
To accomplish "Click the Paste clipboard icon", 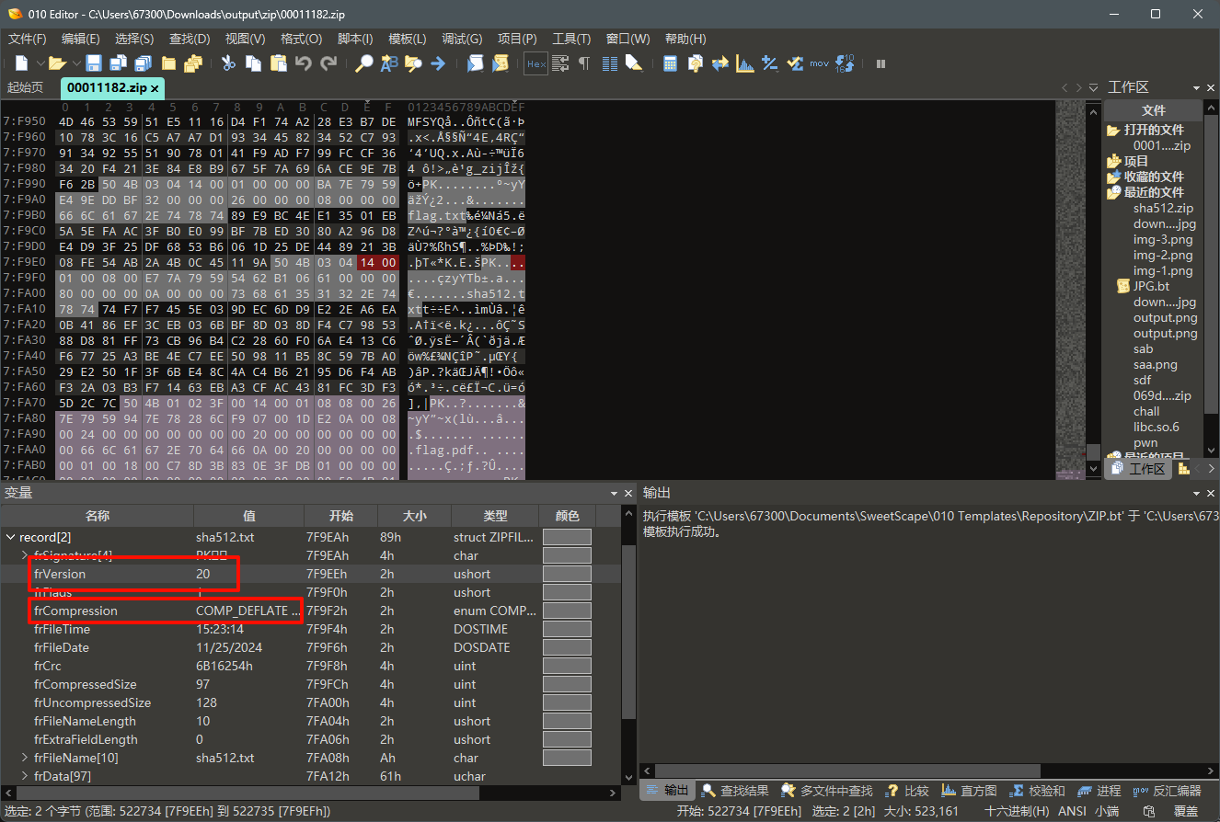I will click(278, 63).
